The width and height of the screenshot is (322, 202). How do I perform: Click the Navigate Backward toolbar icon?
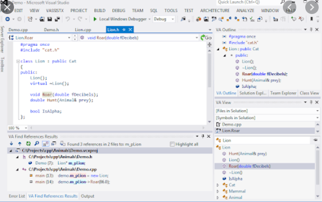click(8, 19)
